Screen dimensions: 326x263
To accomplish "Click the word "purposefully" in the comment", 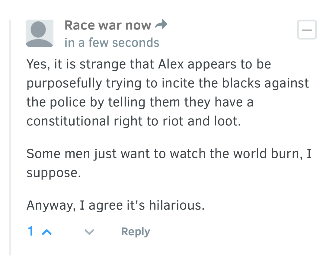I will pos(64,84).
